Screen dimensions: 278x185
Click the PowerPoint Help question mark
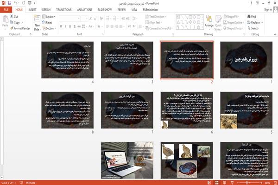[251, 3]
